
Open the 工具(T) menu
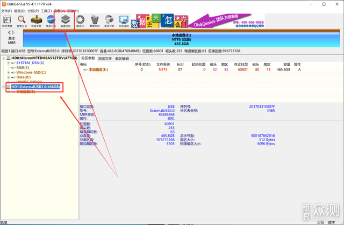coord(46,11)
